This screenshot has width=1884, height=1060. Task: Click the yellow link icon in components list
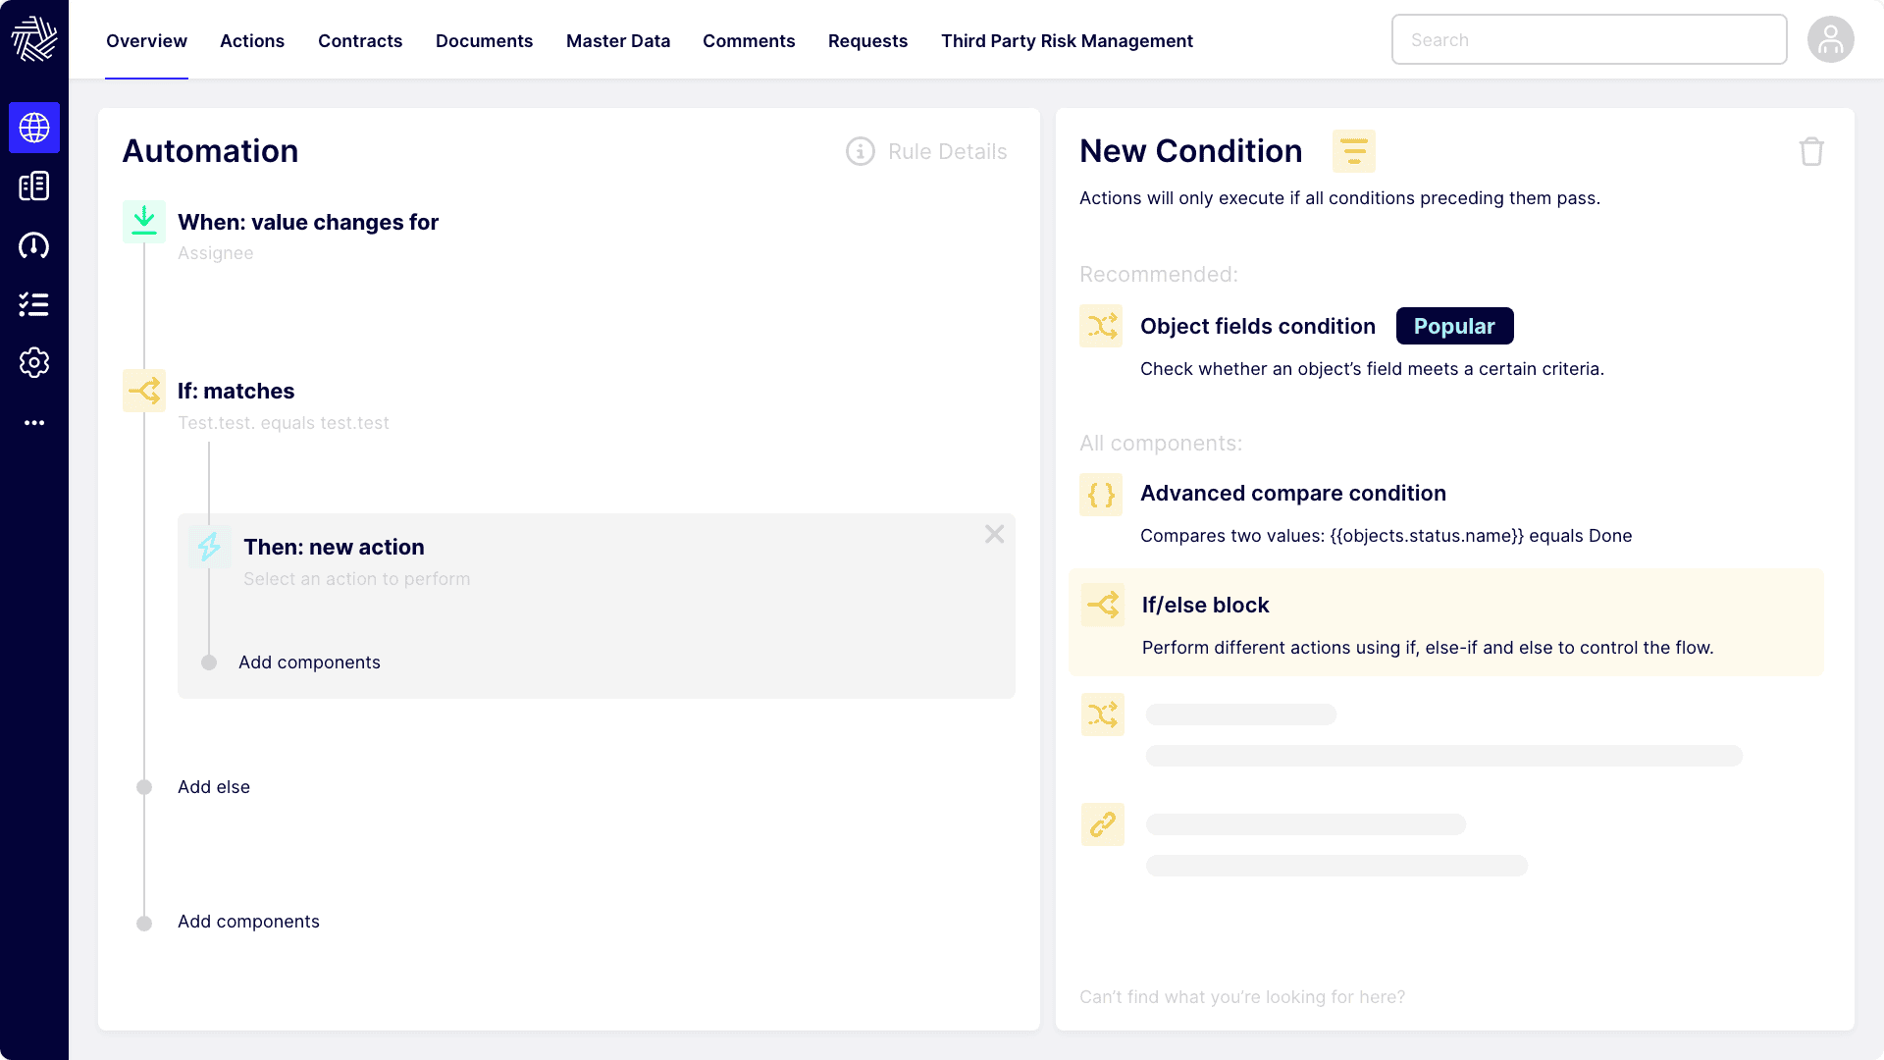click(1102, 824)
